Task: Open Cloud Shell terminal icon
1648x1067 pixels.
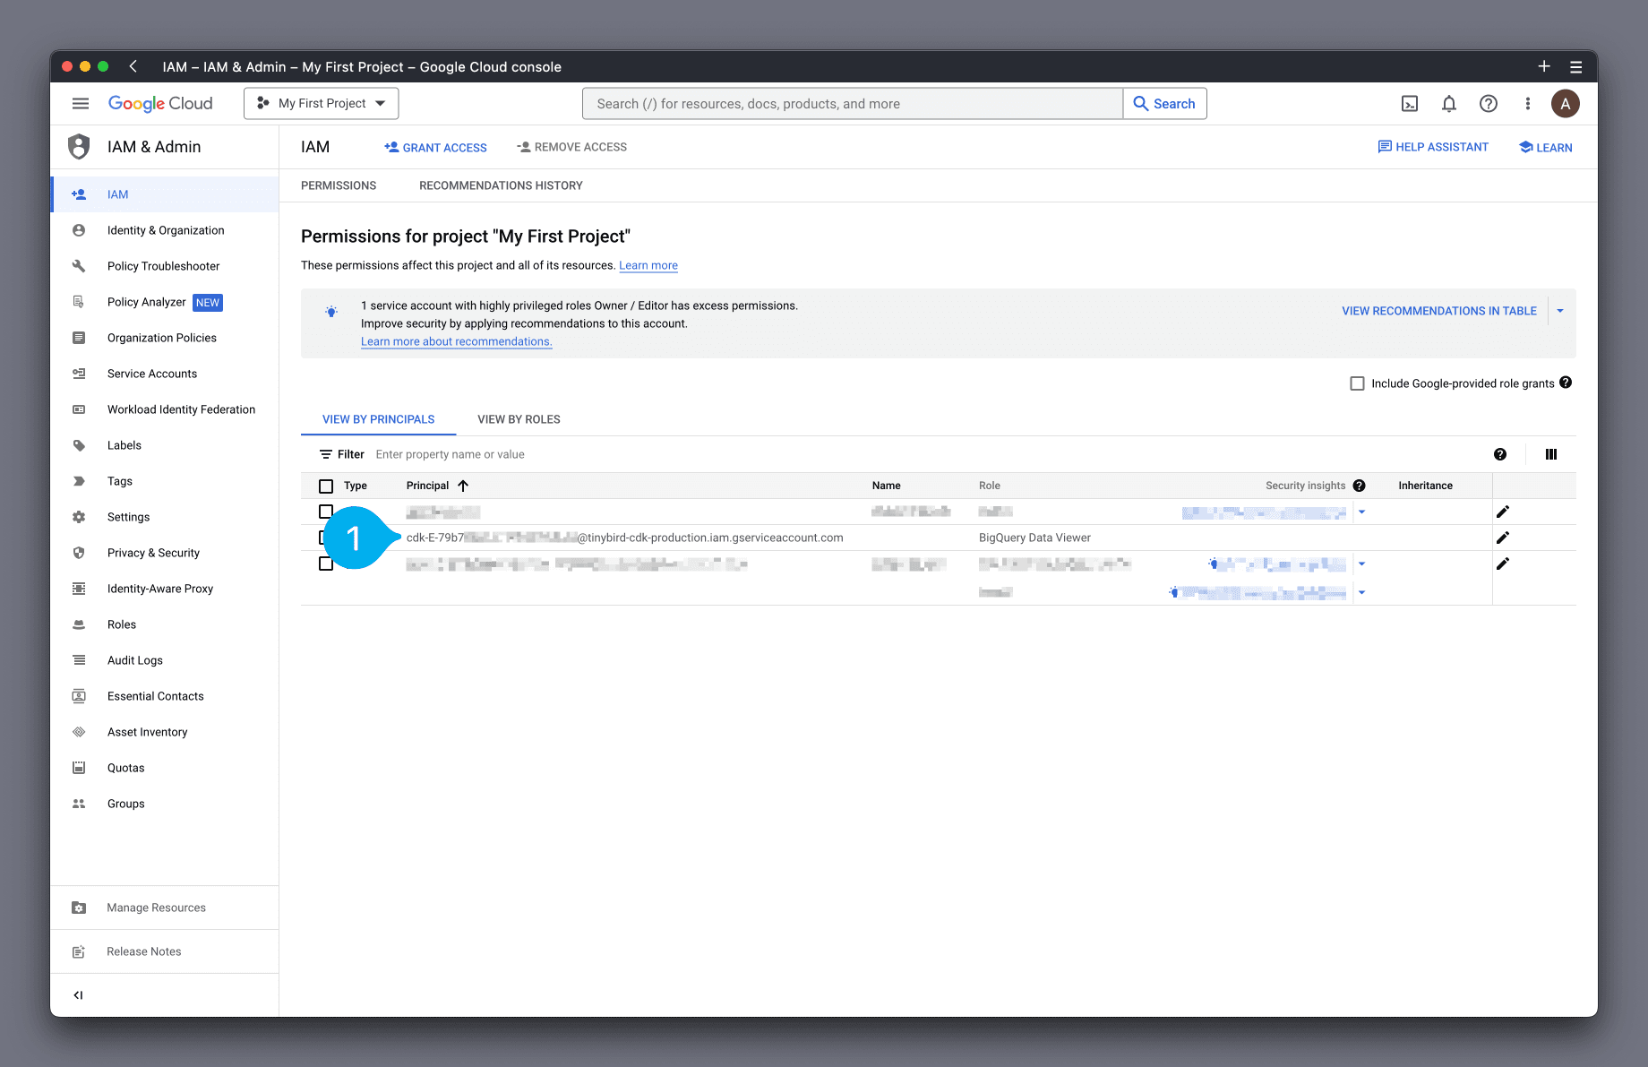Action: tap(1409, 104)
